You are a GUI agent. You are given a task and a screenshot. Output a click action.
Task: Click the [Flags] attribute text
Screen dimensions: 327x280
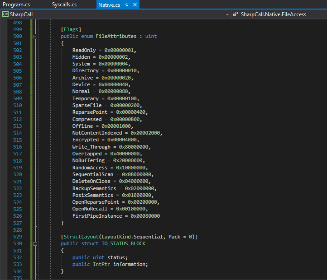[x=71, y=29]
